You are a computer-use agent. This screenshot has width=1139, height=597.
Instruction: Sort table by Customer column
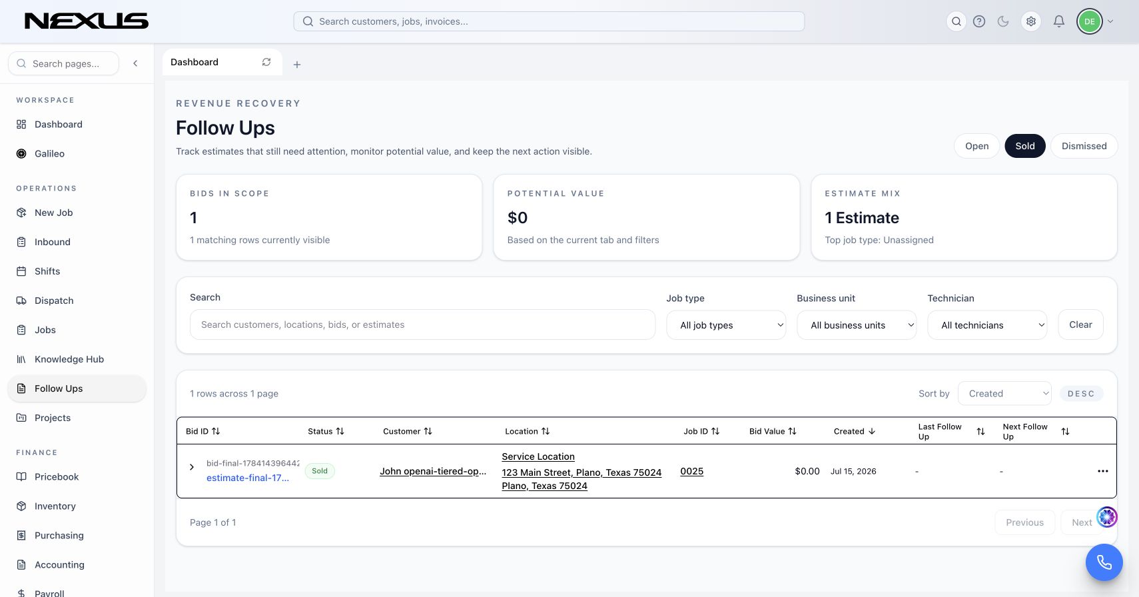click(x=408, y=431)
